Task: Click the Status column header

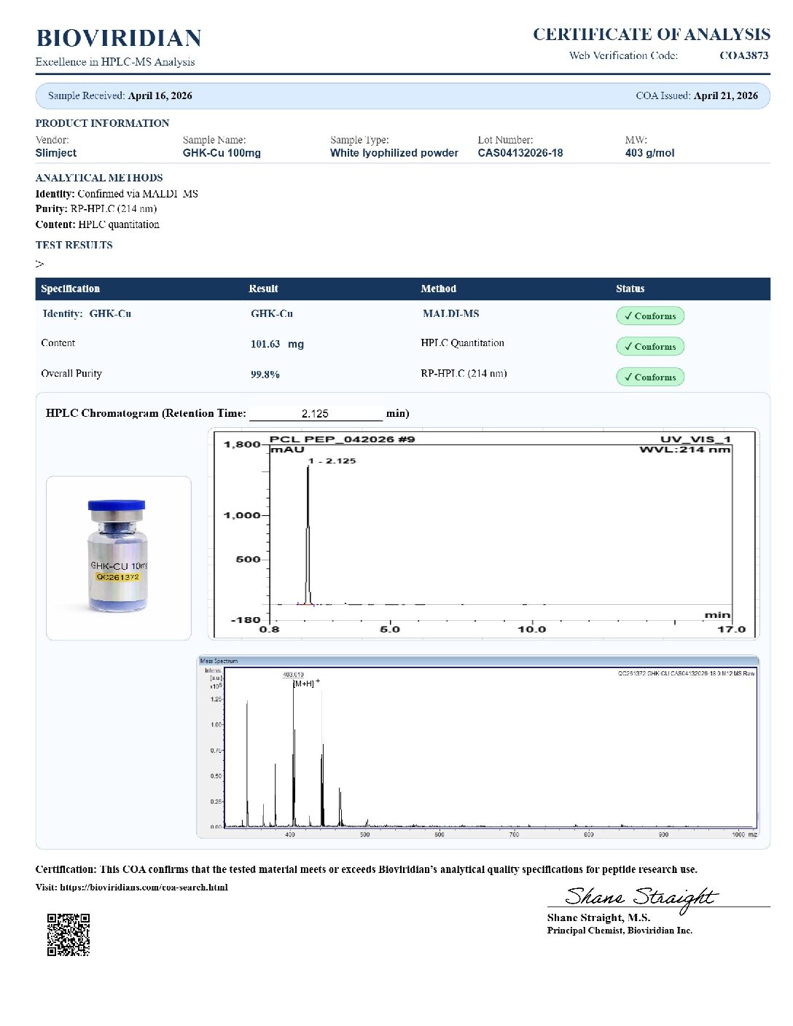Action: click(x=630, y=289)
